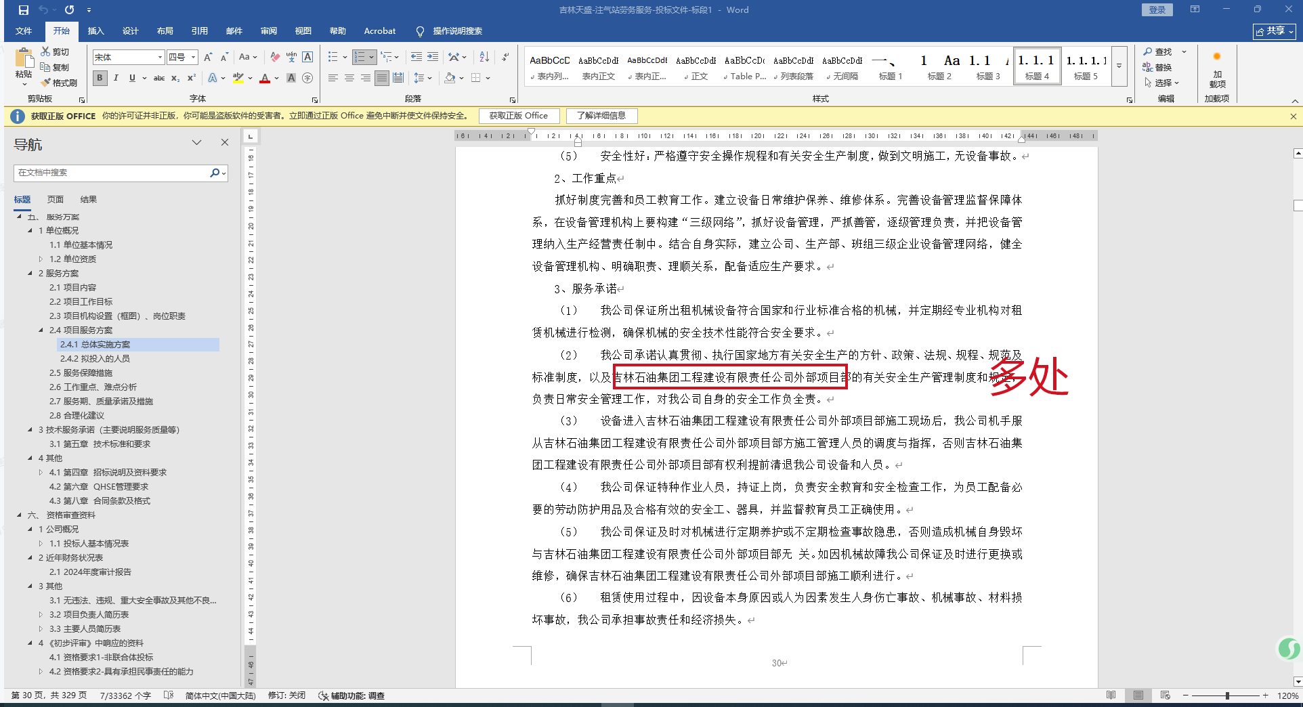Click the Paste (粘贴) clipboard icon
Image resolution: width=1303 pixels, height=707 pixels.
(x=24, y=59)
